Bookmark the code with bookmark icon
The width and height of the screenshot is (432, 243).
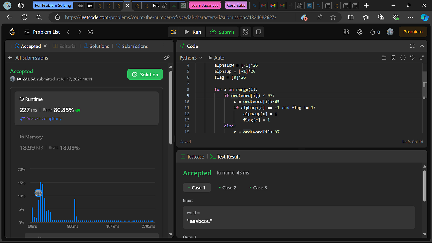tap(393, 58)
